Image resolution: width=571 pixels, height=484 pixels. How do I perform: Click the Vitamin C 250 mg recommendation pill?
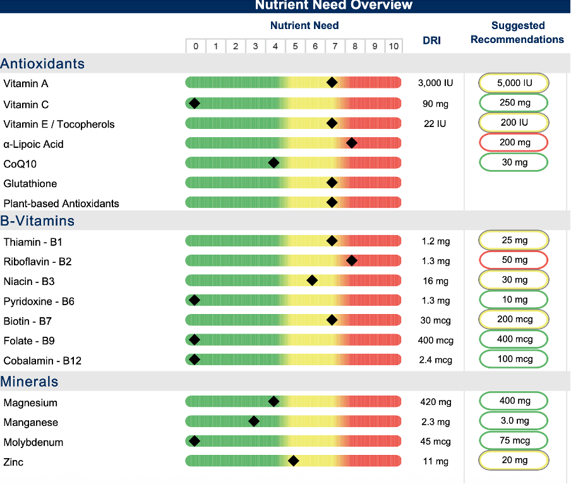514,103
